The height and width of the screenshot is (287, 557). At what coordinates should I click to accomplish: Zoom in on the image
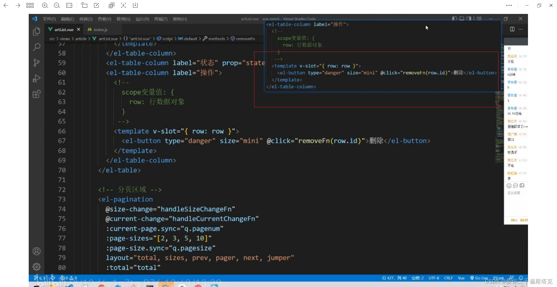(45, 5)
